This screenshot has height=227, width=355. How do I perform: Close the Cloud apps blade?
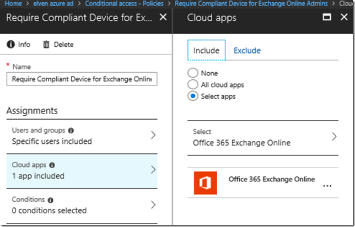coord(344,17)
